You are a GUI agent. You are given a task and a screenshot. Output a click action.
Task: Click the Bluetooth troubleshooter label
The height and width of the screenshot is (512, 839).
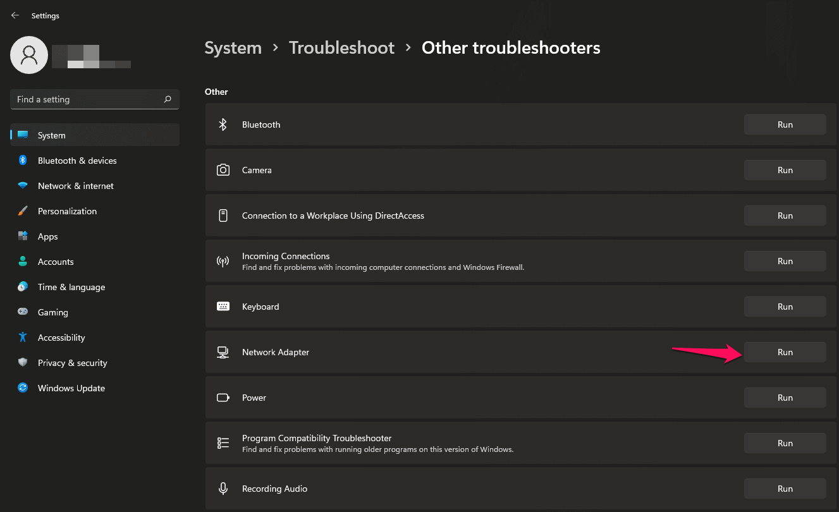[261, 125]
